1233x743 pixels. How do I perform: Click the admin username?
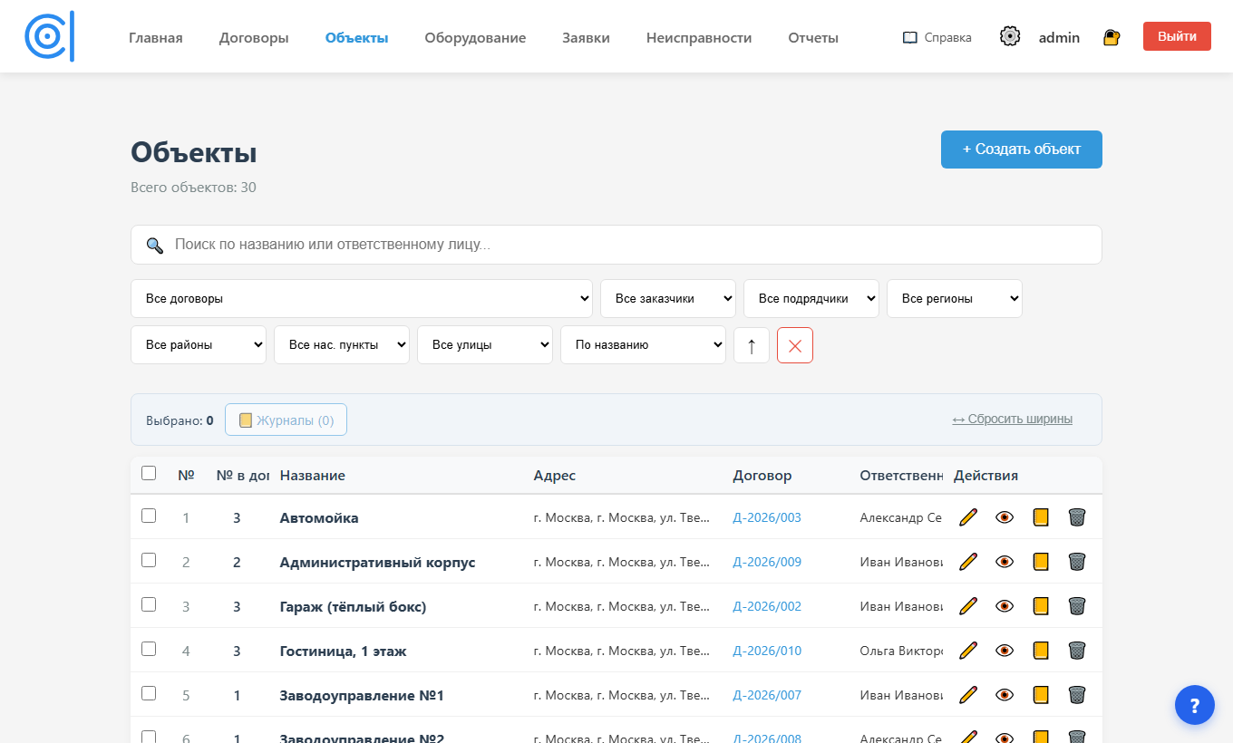coord(1059,37)
